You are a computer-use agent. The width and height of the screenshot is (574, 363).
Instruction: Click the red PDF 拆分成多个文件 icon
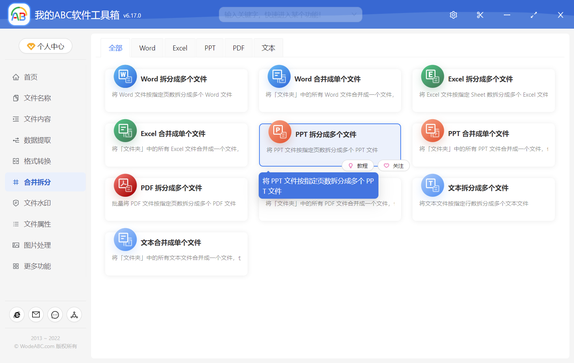pos(125,185)
